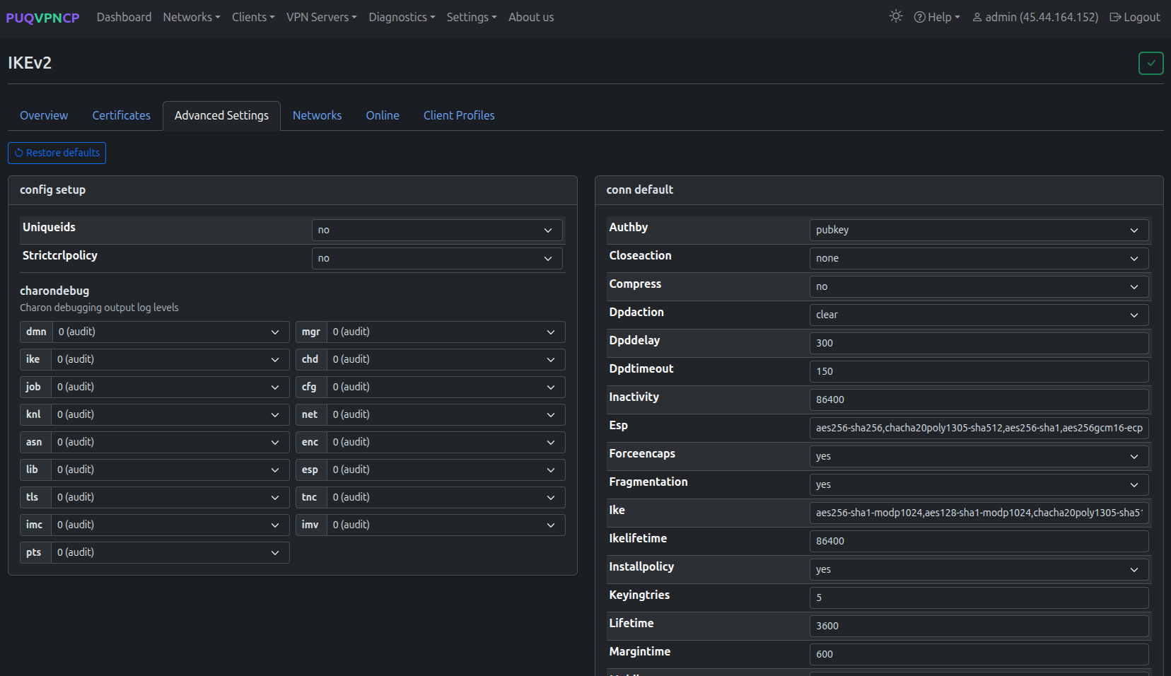Image resolution: width=1171 pixels, height=676 pixels.
Task: Change the lib debug level dropdown
Action: [x=170, y=470]
